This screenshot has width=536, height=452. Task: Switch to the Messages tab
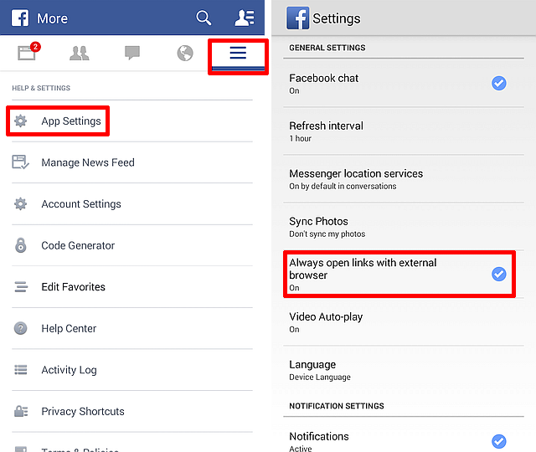[132, 53]
